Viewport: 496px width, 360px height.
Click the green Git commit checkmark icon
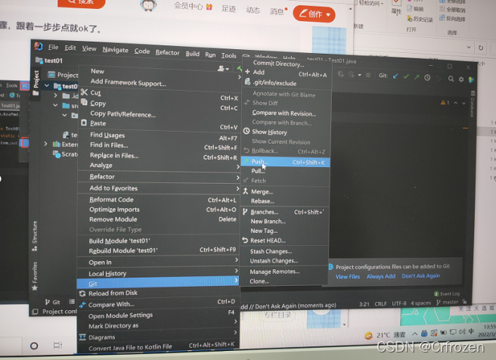tap(406, 76)
